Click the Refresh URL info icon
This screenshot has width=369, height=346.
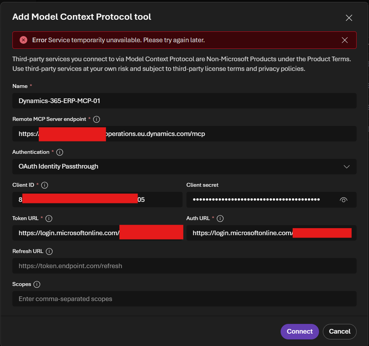pyautogui.click(x=49, y=251)
